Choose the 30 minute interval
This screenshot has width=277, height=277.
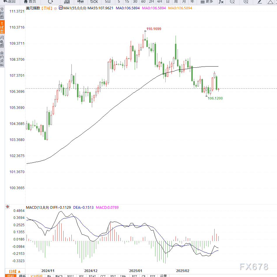point(135,1)
